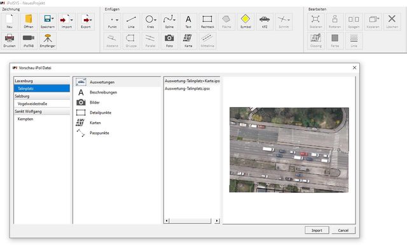This screenshot has height=246, width=407.
Task: Click the Speichern save icon
Action: (x=48, y=21)
